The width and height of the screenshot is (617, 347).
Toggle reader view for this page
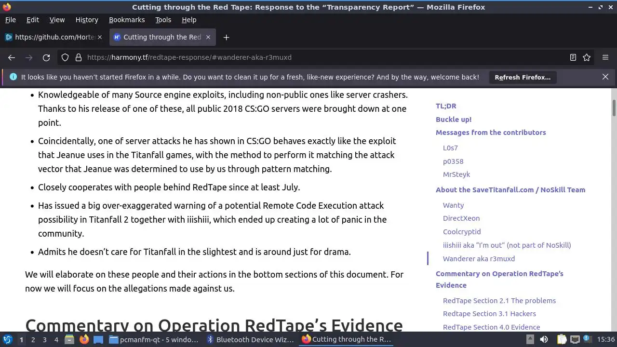click(x=573, y=57)
